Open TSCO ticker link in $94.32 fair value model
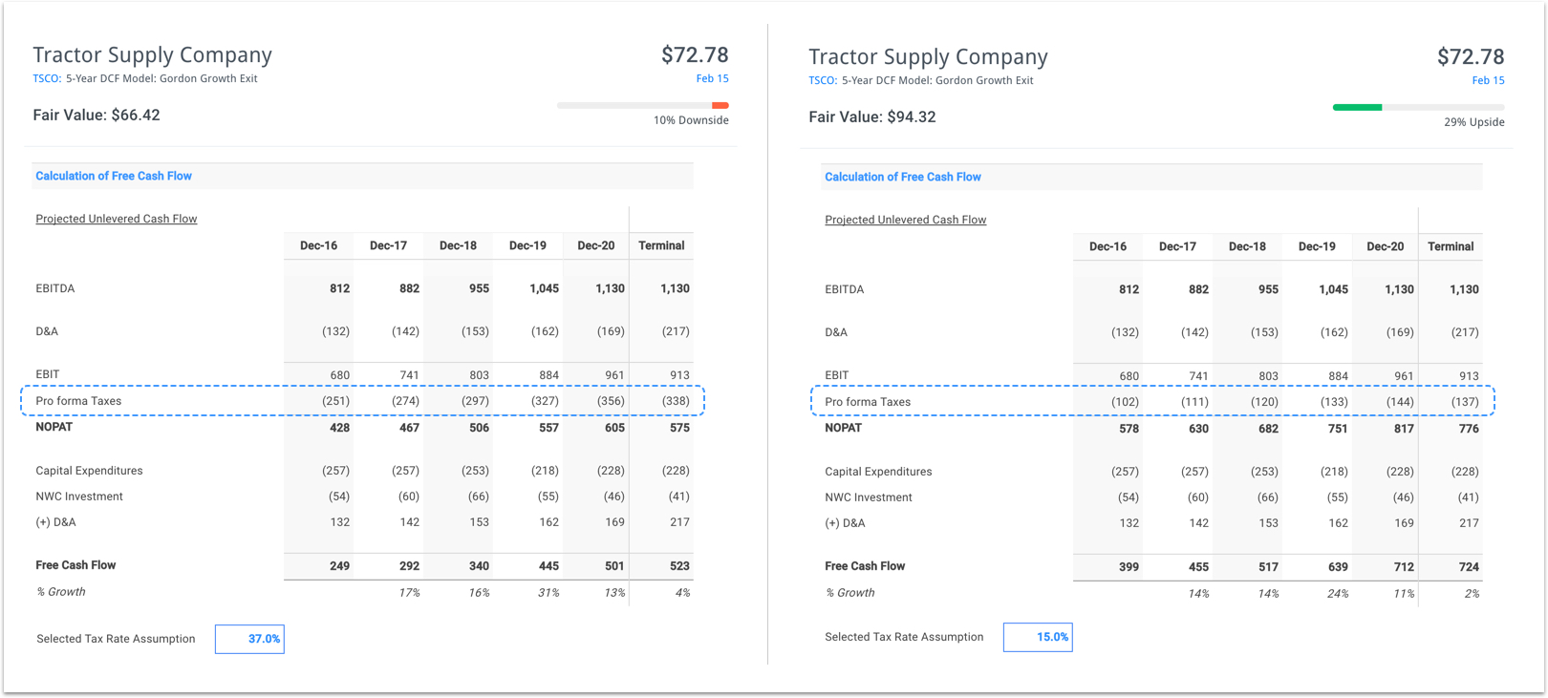The height and width of the screenshot is (698, 1548). coord(823,80)
